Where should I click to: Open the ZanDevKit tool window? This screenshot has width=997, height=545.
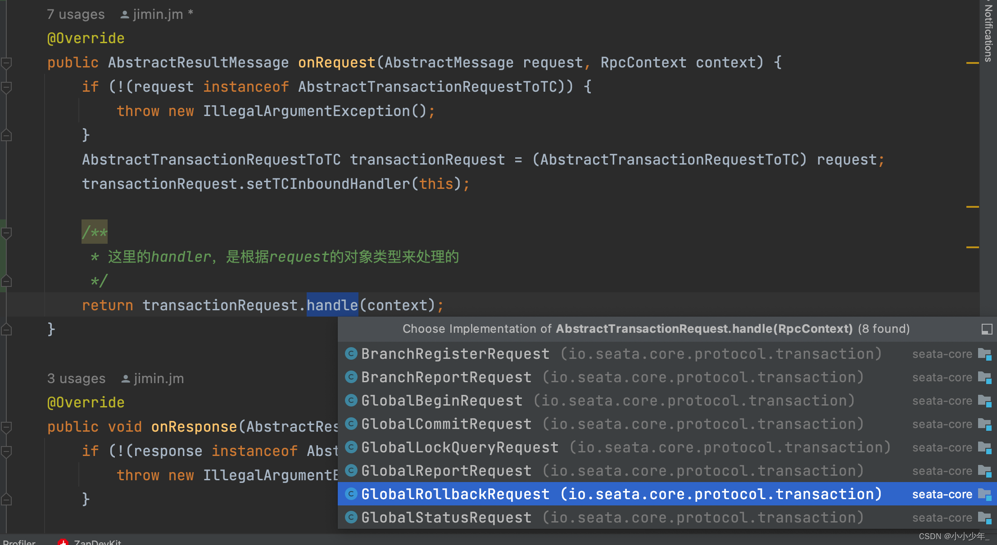coord(90,542)
